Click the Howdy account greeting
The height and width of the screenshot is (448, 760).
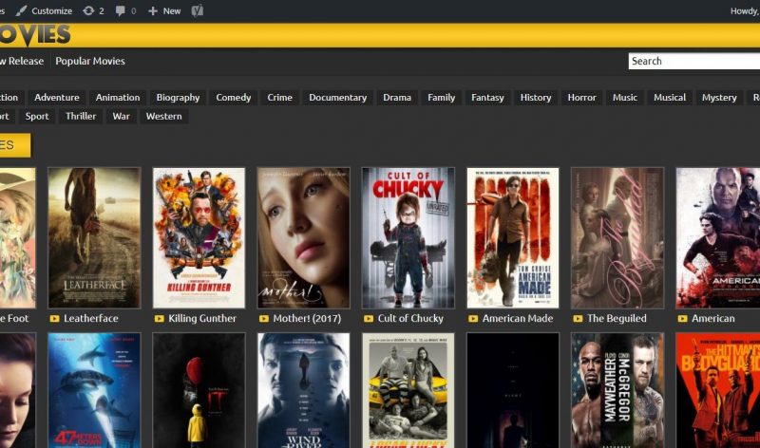(x=745, y=10)
